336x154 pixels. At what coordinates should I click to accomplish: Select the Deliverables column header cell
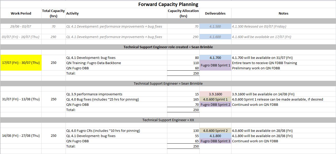(x=215, y=13)
